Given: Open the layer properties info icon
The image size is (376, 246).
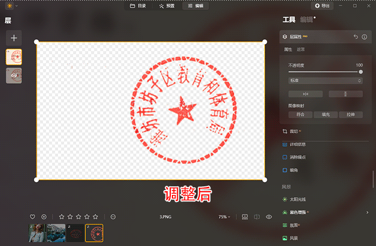Looking at the screenshot, I should (364, 37).
